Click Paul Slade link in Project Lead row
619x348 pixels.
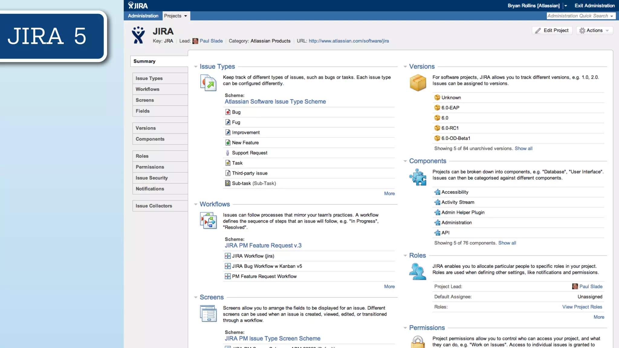591,287
